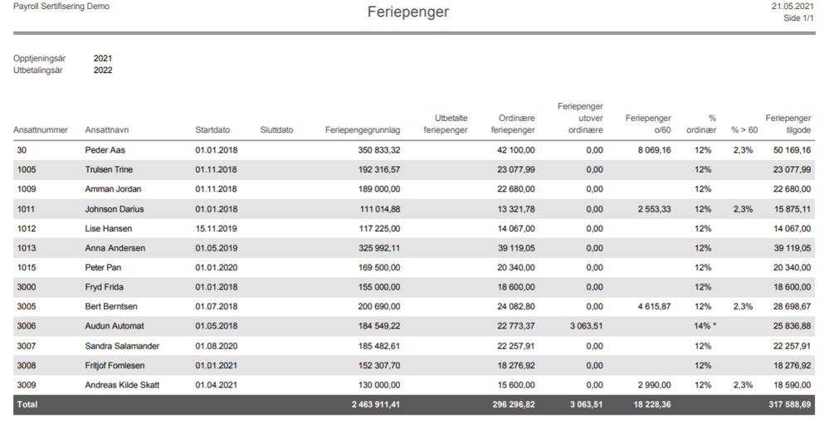Select the grand total 317 588,69
This screenshot has width=829, height=428.
pyautogui.click(x=790, y=405)
